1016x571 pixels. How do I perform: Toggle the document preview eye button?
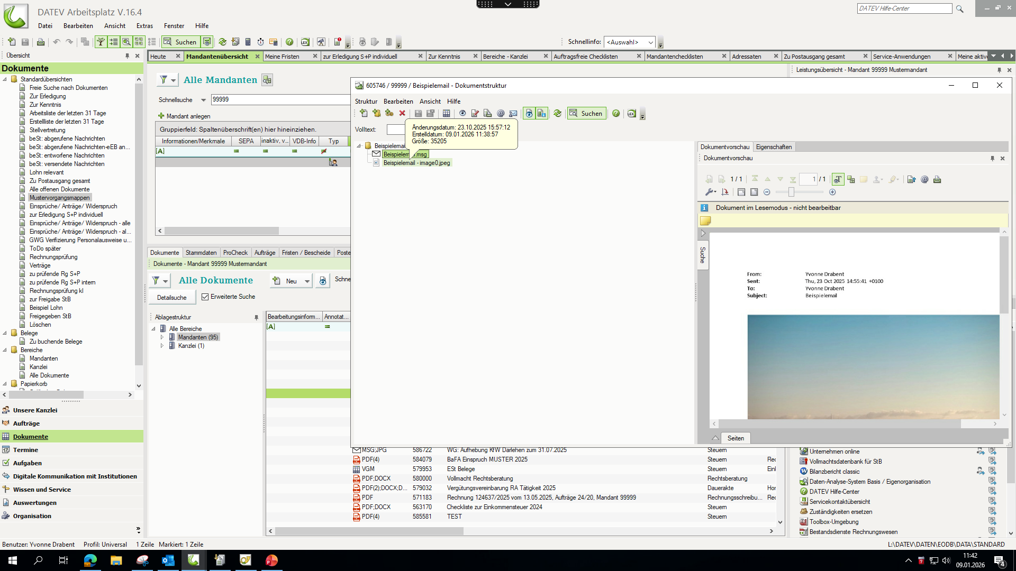(529, 113)
